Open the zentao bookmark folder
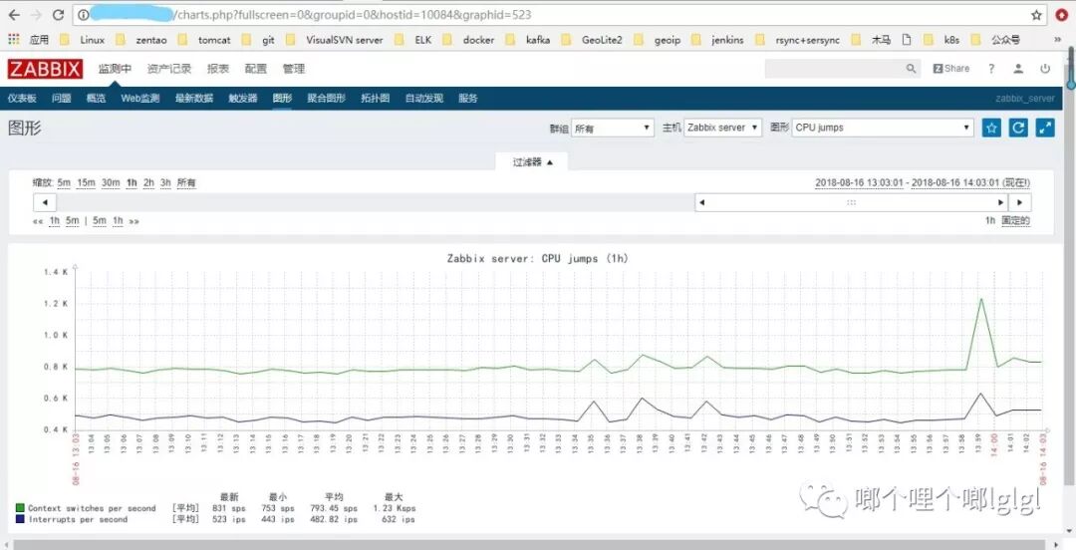This screenshot has width=1076, height=550. tap(142, 40)
